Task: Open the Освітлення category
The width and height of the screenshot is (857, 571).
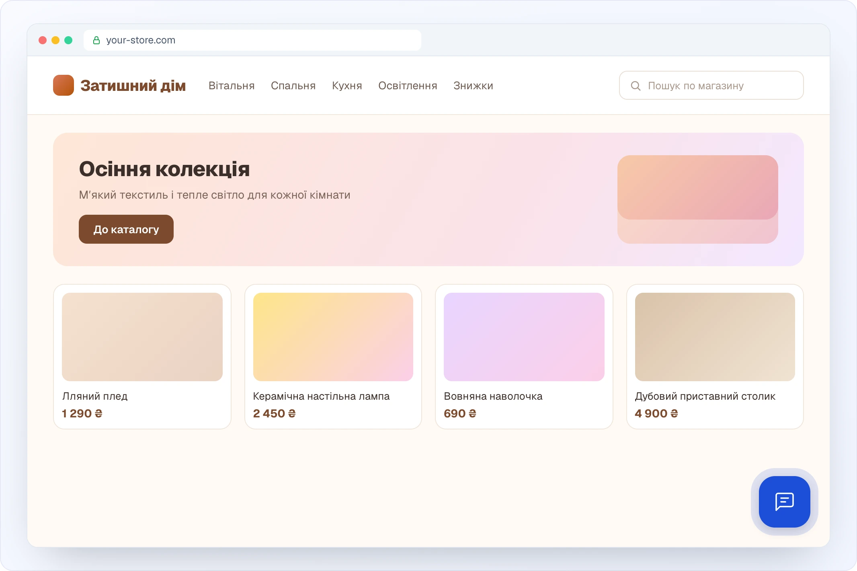Action: (x=408, y=86)
